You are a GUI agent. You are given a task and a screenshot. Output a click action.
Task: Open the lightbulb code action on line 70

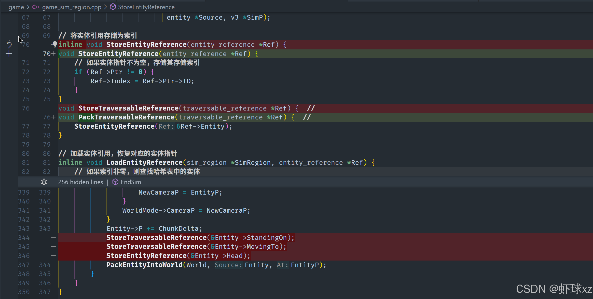54,44
